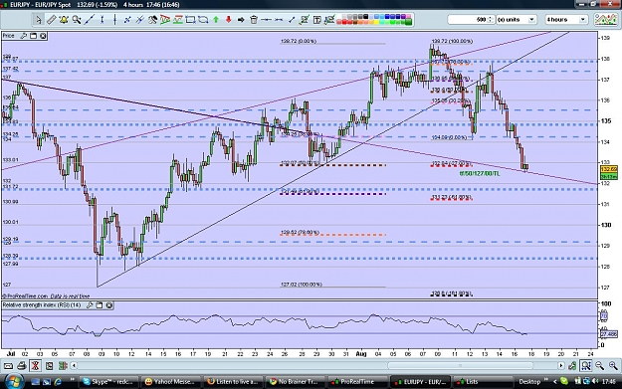
Task: Select the ruler measuring tool
Action: coord(51,20)
